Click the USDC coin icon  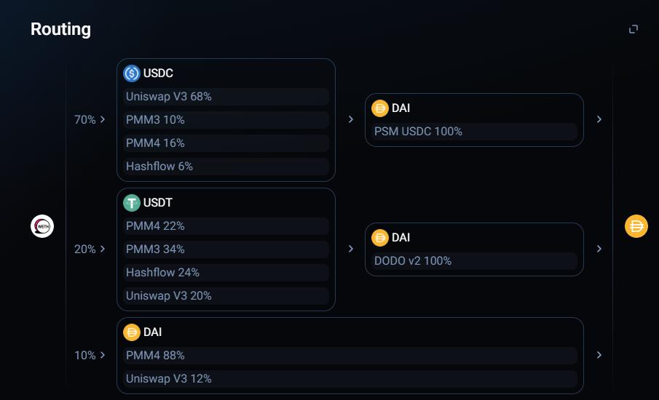[x=132, y=73]
